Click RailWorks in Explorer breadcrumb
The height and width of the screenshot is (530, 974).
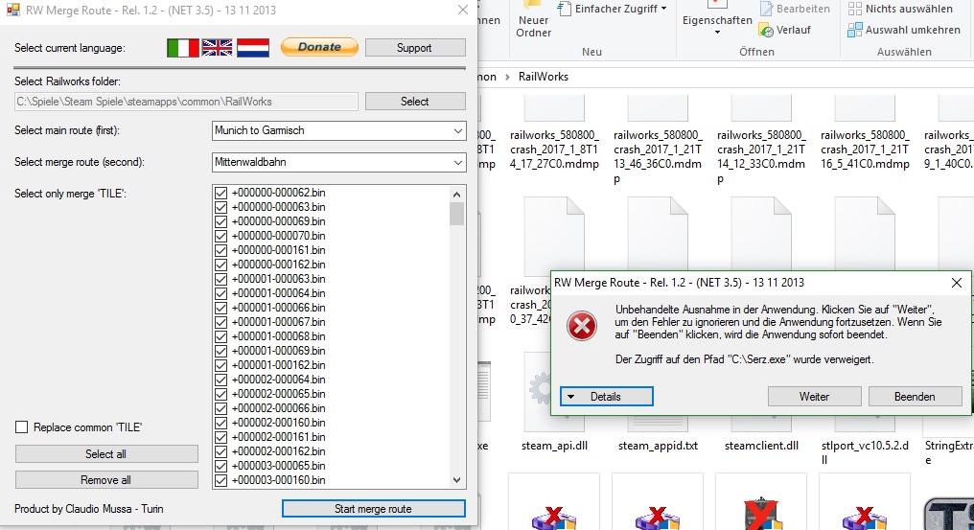544,77
